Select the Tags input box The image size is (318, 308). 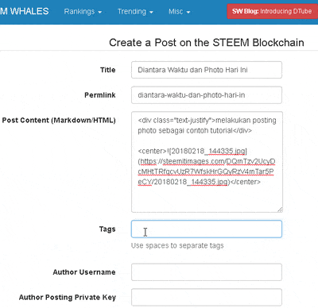[207, 229]
